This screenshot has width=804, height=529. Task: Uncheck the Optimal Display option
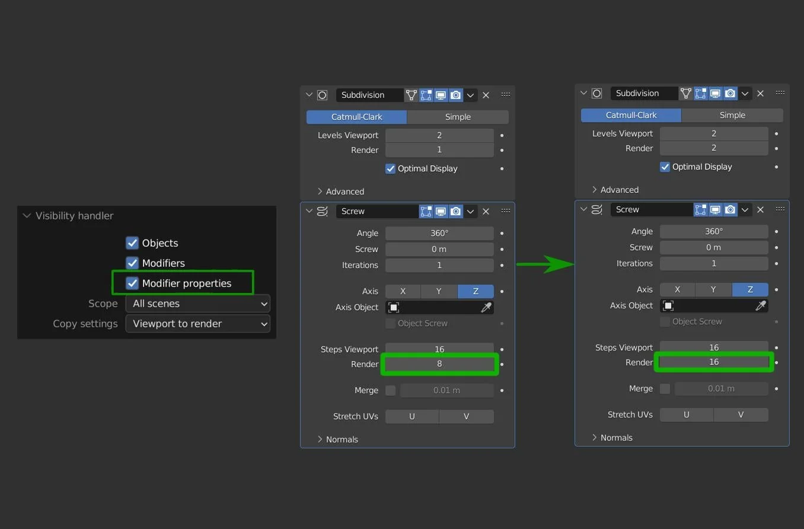tap(390, 168)
